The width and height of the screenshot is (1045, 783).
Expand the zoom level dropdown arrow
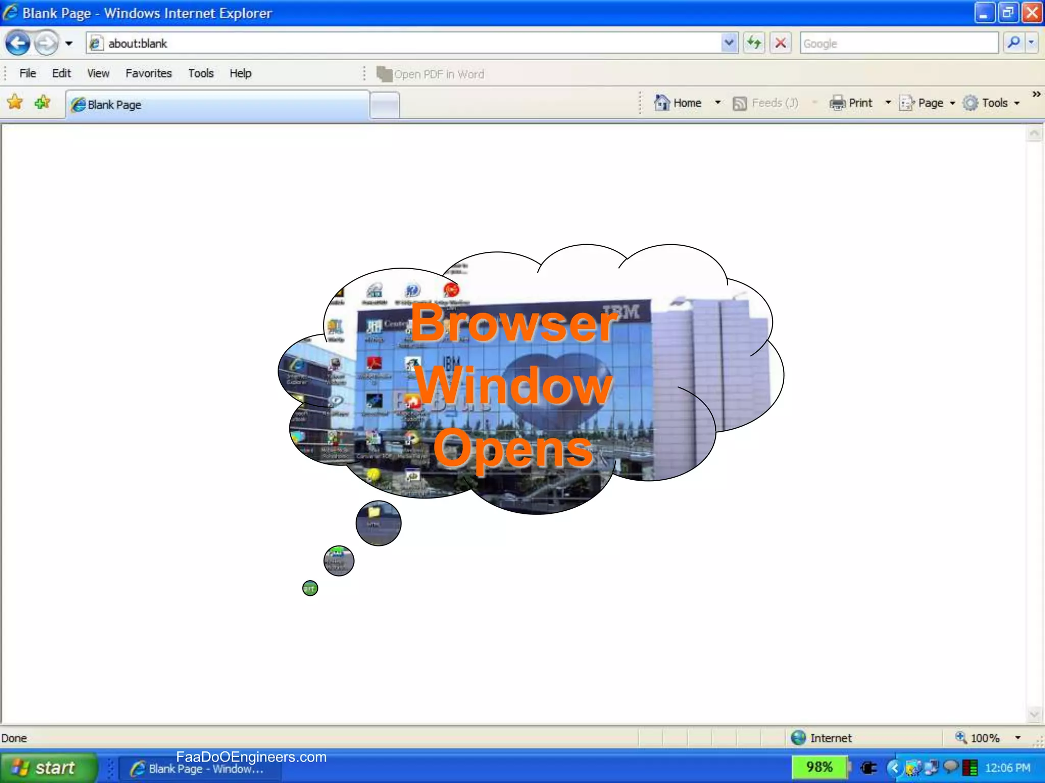[1017, 738]
